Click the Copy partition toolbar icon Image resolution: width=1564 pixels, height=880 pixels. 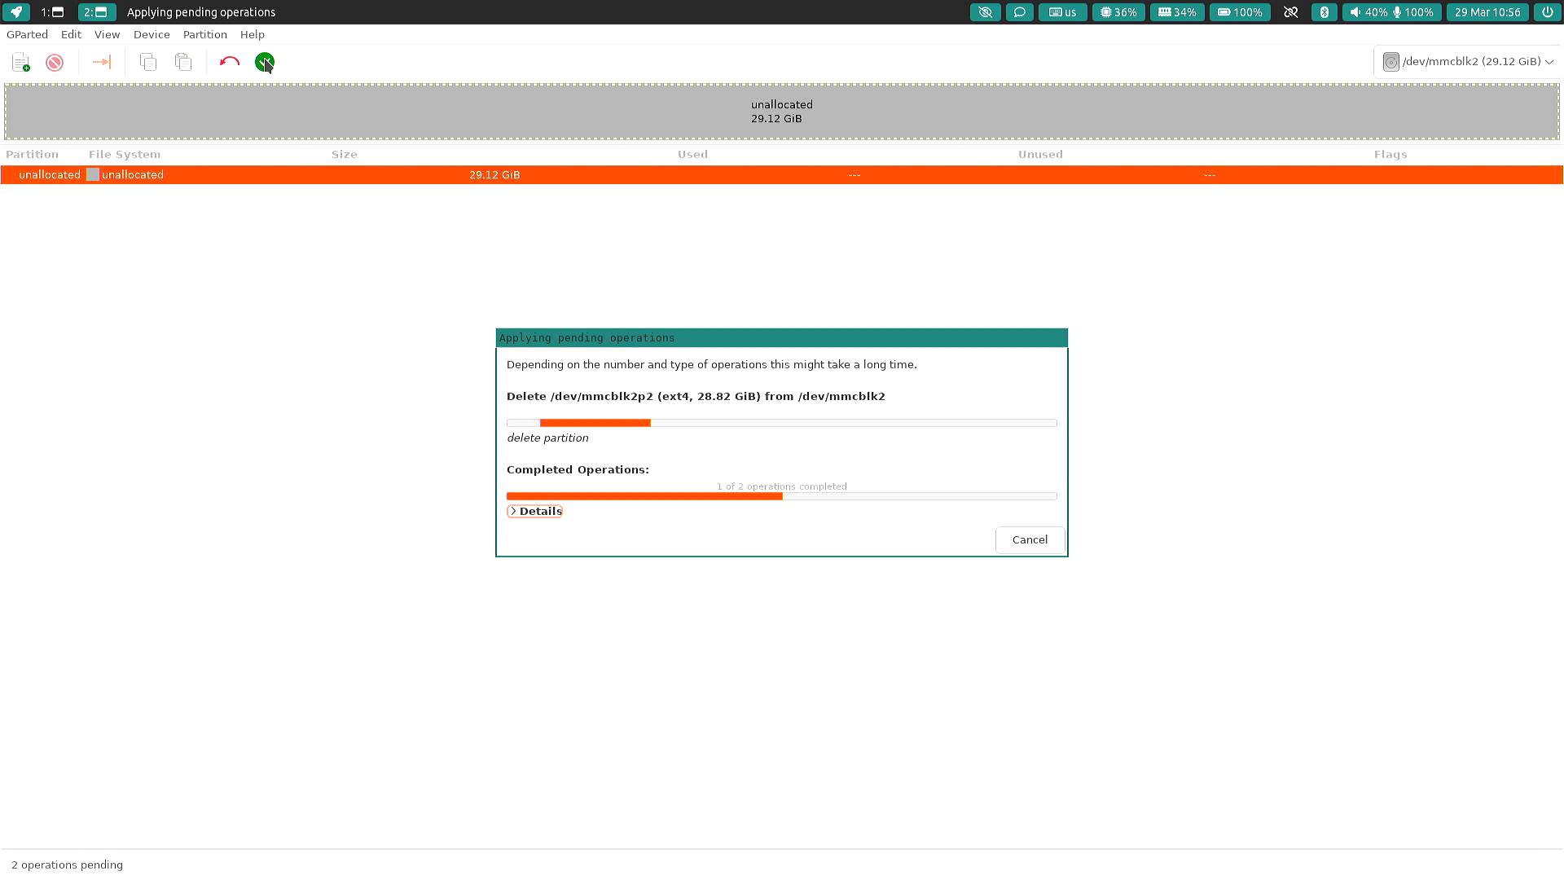coord(148,63)
